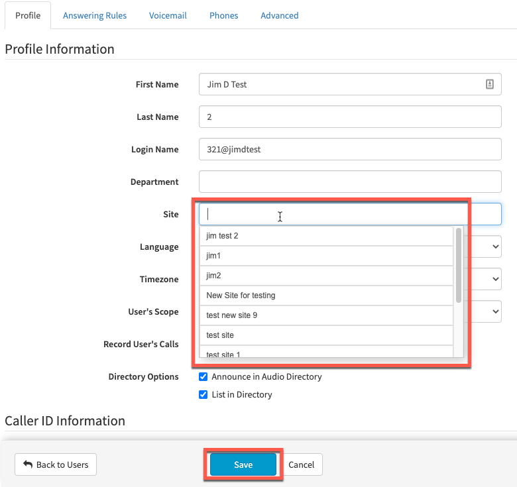This screenshot has width=517, height=487.
Task: Click the 'List in Directory' label text
Action: click(x=242, y=394)
